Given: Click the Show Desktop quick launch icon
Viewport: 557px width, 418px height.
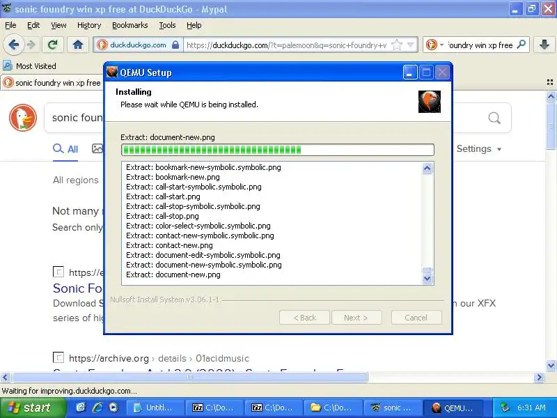Looking at the screenshot, I should [x=81, y=408].
